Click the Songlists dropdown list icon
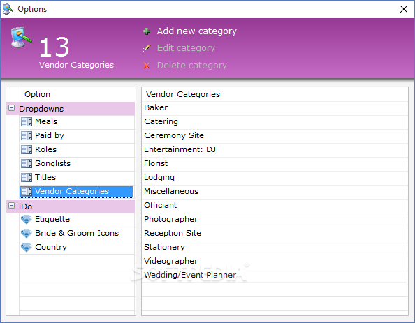Screen dimensions: 415x323 27,164
